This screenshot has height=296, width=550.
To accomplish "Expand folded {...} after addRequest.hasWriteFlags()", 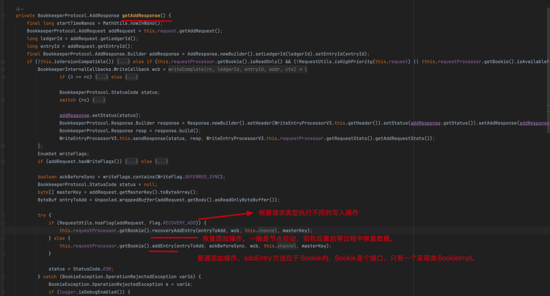I will (131, 162).
